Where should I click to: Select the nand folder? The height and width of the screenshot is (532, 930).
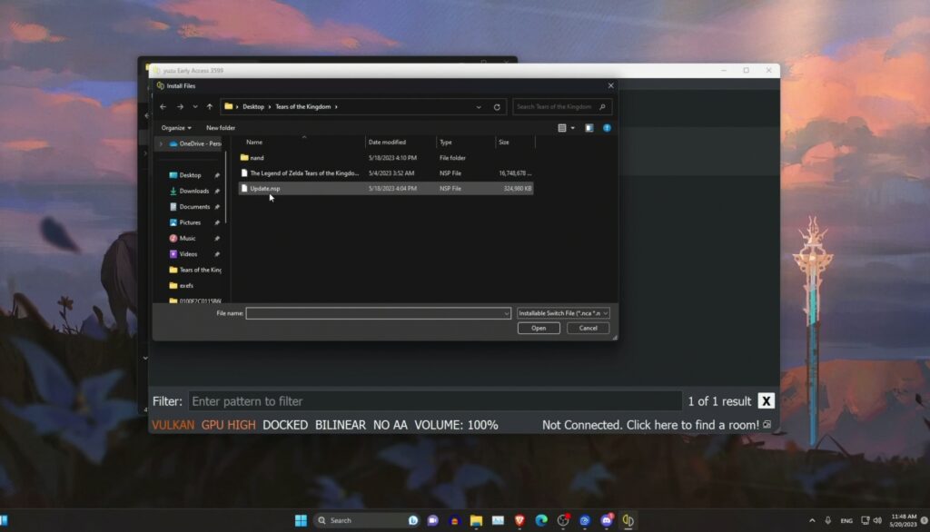pos(385,158)
